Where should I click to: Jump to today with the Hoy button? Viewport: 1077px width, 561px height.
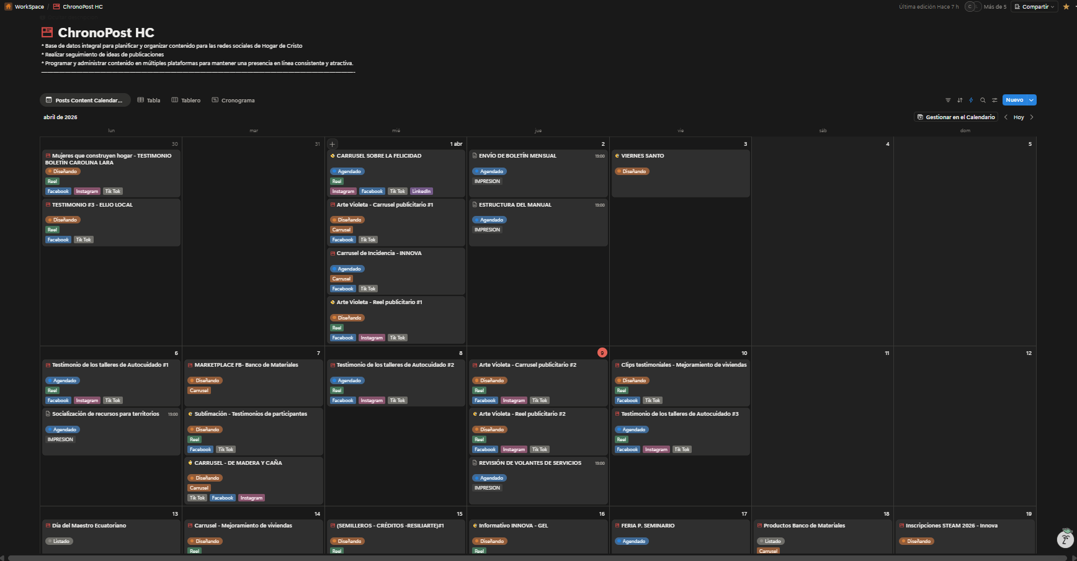click(1019, 117)
